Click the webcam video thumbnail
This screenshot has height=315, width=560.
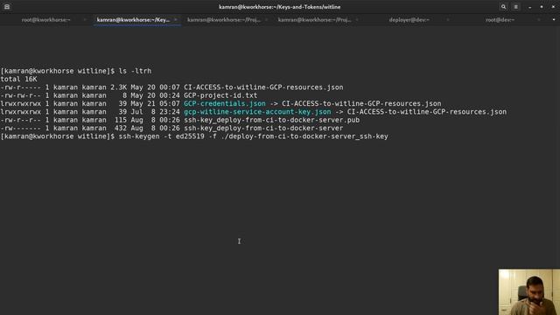[x=529, y=292]
